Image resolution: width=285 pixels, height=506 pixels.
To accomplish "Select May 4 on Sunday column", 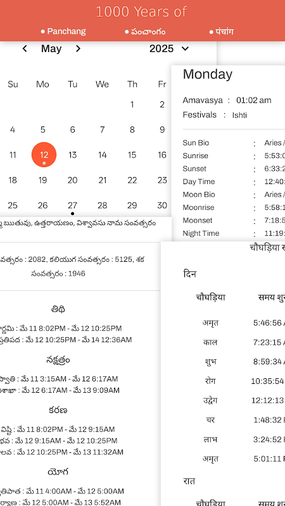I will [x=13, y=130].
